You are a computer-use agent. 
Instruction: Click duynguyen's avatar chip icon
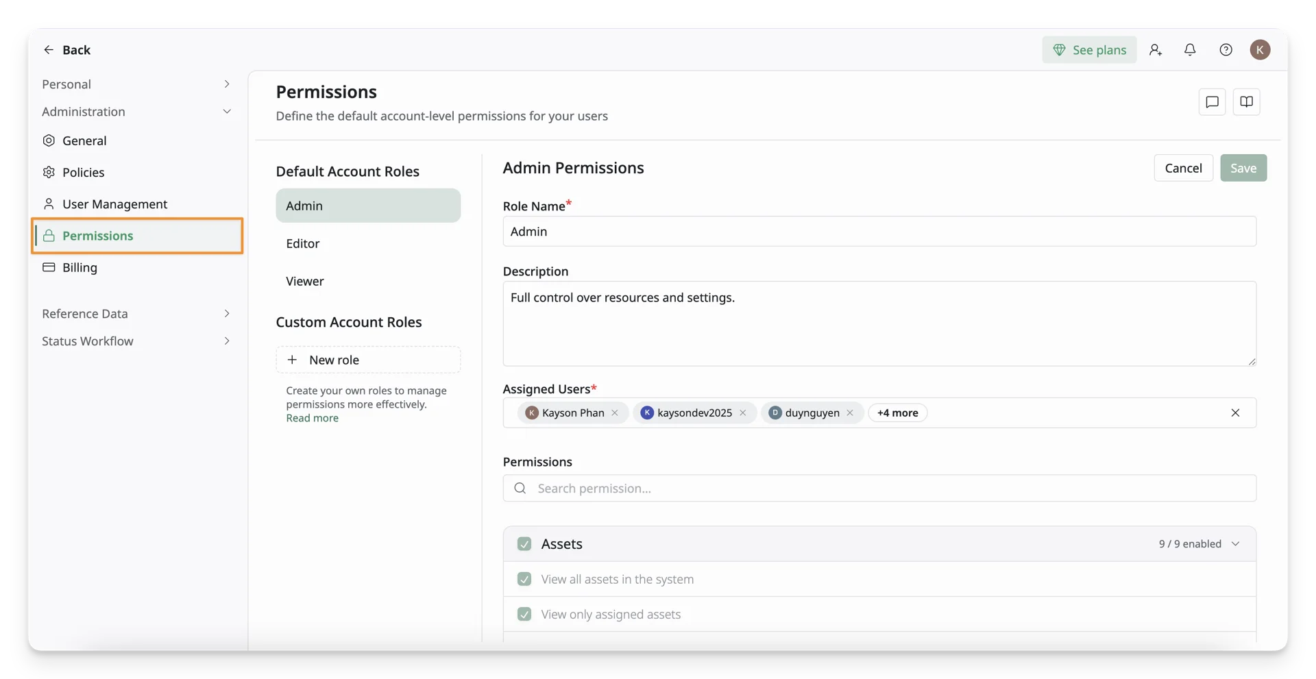[x=775, y=412]
